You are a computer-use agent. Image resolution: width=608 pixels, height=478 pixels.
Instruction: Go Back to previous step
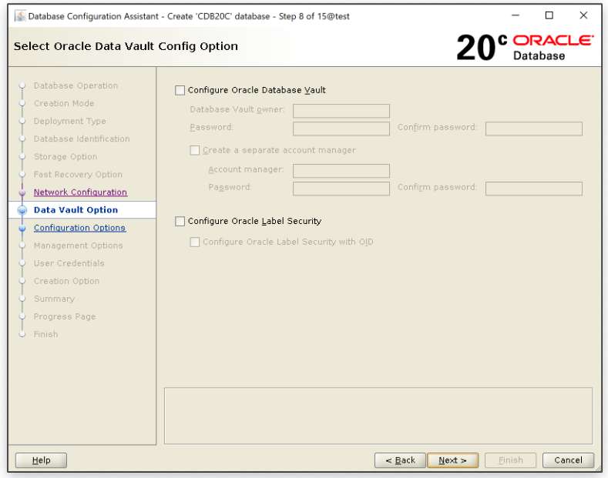[x=400, y=460]
